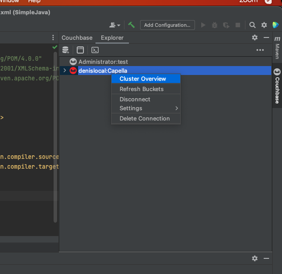The width and height of the screenshot is (282, 274).
Task: Open the bottom panel settings gear
Action: point(255,258)
